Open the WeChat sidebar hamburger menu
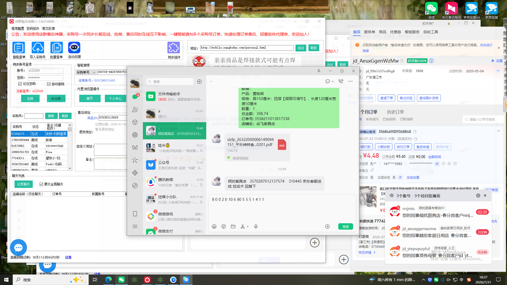This screenshot has height=285, width=507. [x=135, y=226]
